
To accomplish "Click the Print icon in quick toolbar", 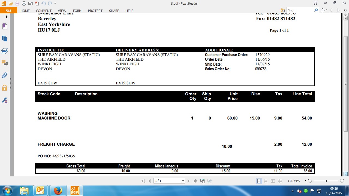I will (x=24, y=4).
